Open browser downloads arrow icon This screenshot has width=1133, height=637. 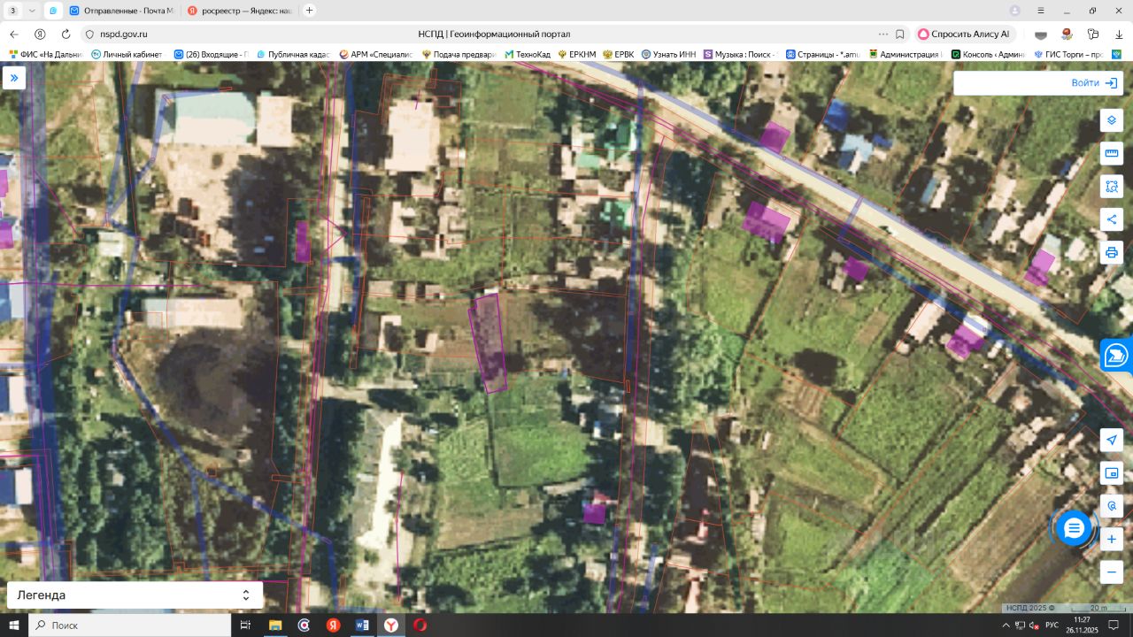click(1120, 34)
